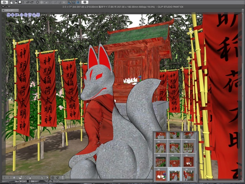Open the CLIP STUDIO launcher icon
This screenshot has width=245, height=184.
click(5, 2)
